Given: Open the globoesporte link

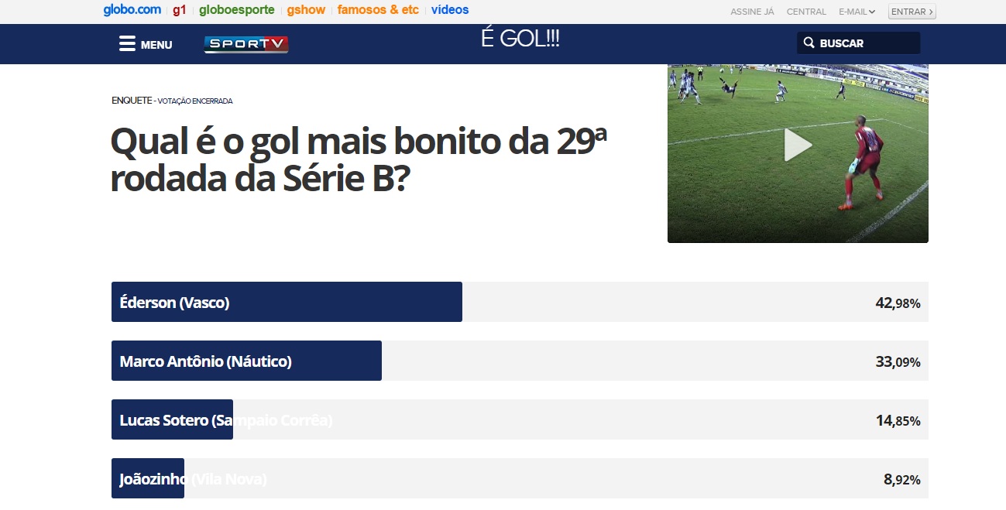Looking at the screenshot, I should click(x=236, y=10).
